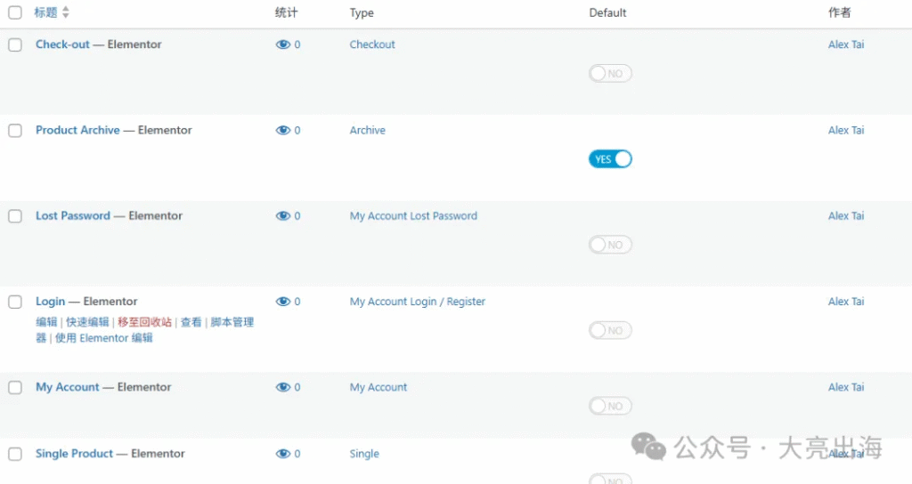This screenshot has width=912, height=484.
Task: Click author Alex Tai in Product Archive row
Action: pyautogui.click(x=846, y=130)
